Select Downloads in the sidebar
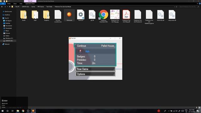 click(x=8, y=28)
